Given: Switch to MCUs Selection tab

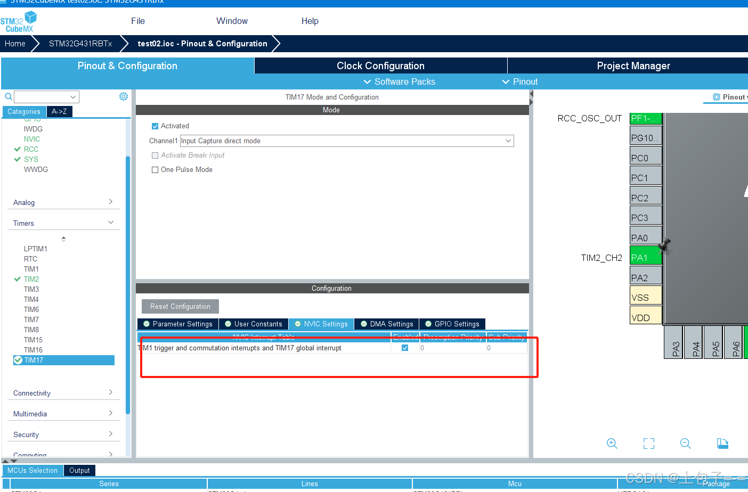Looking at the screenshot, I should (x=32, y=470).
